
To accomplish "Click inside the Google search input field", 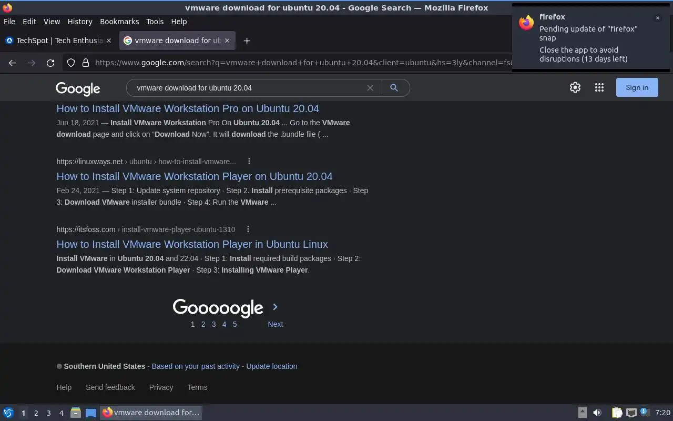I will coord(247,88).
